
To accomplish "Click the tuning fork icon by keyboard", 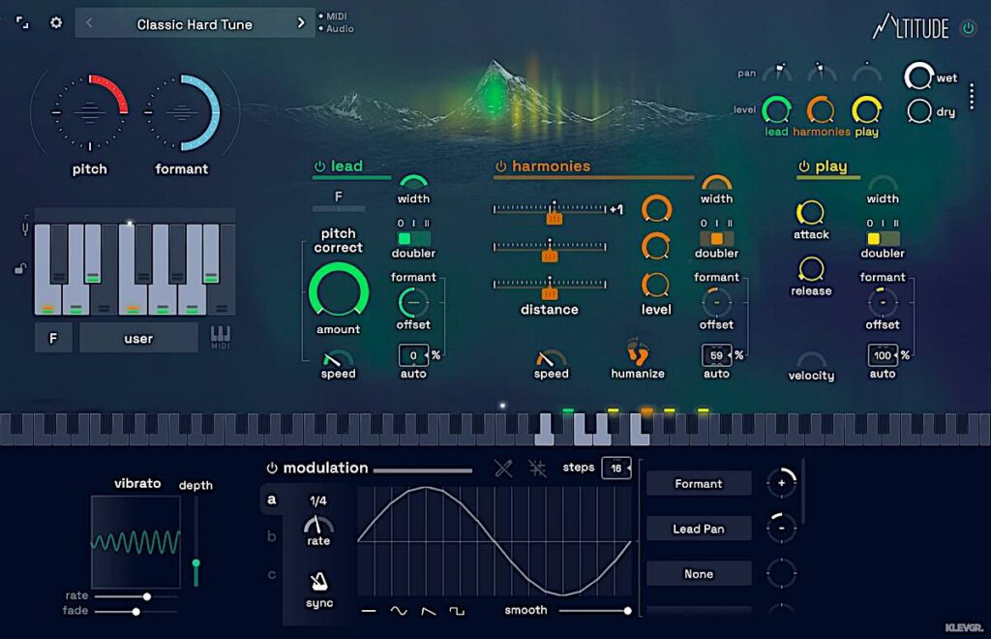I will point(25,227).
